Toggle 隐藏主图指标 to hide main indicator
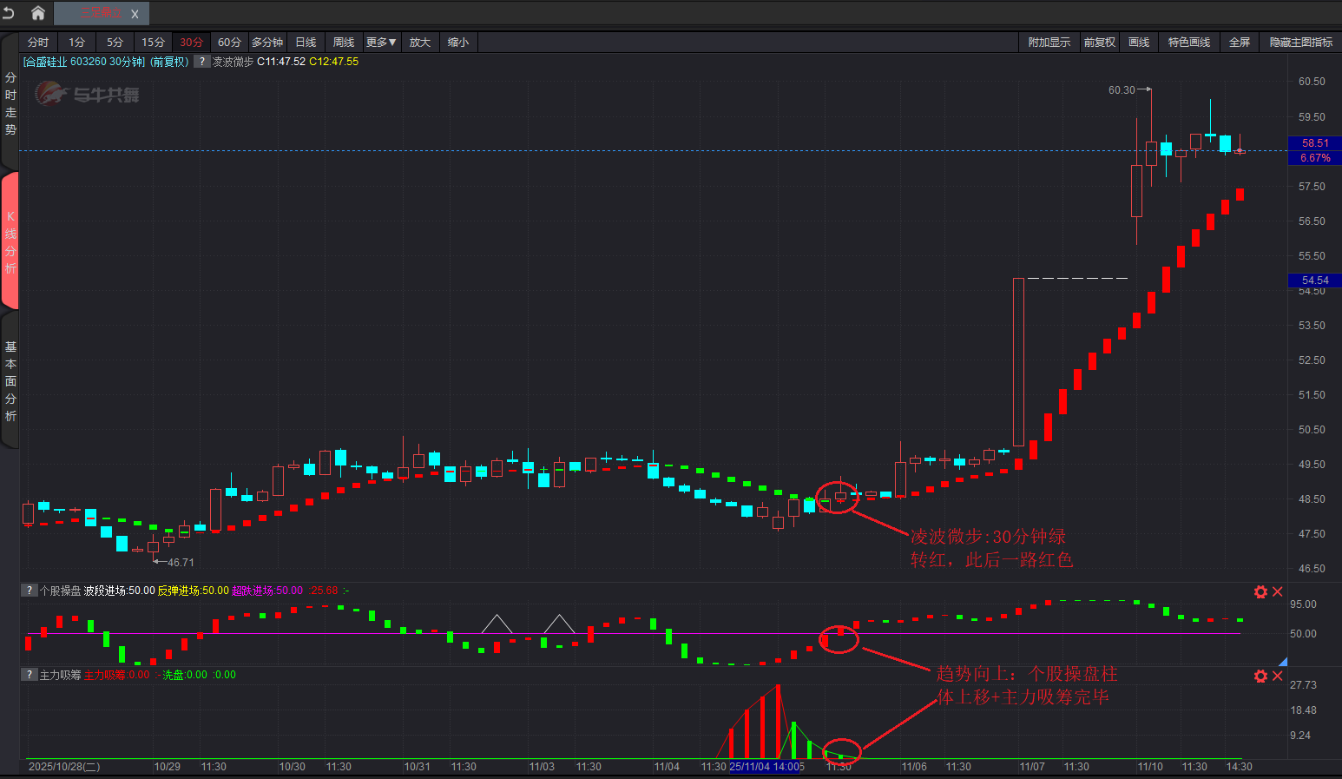1342x779 pixels. click(x=1300, y=43)
